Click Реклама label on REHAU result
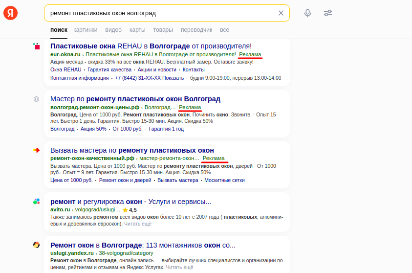412x273 pixels. pyautogui.click(x=250, y=54)
